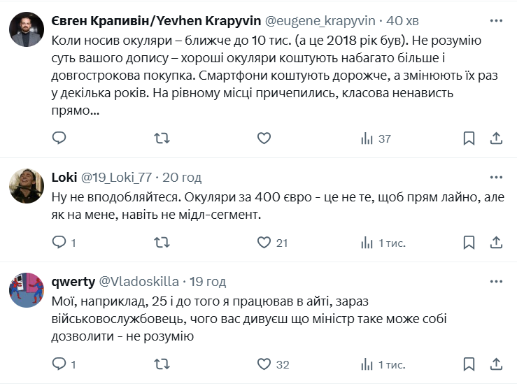Reply to qwerty's tweet
The image size is (517, 386).
pos(59,364)
